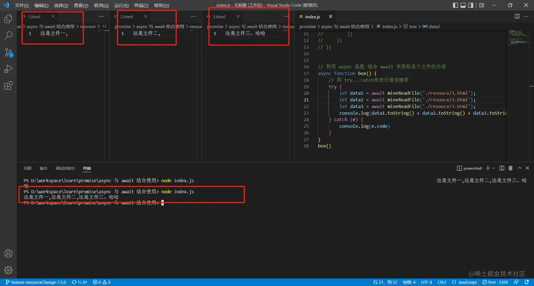The width and height of the screenshot is (534, 286).
Task: Close the 2.html editor tab
Action: (x=146, y=16)
